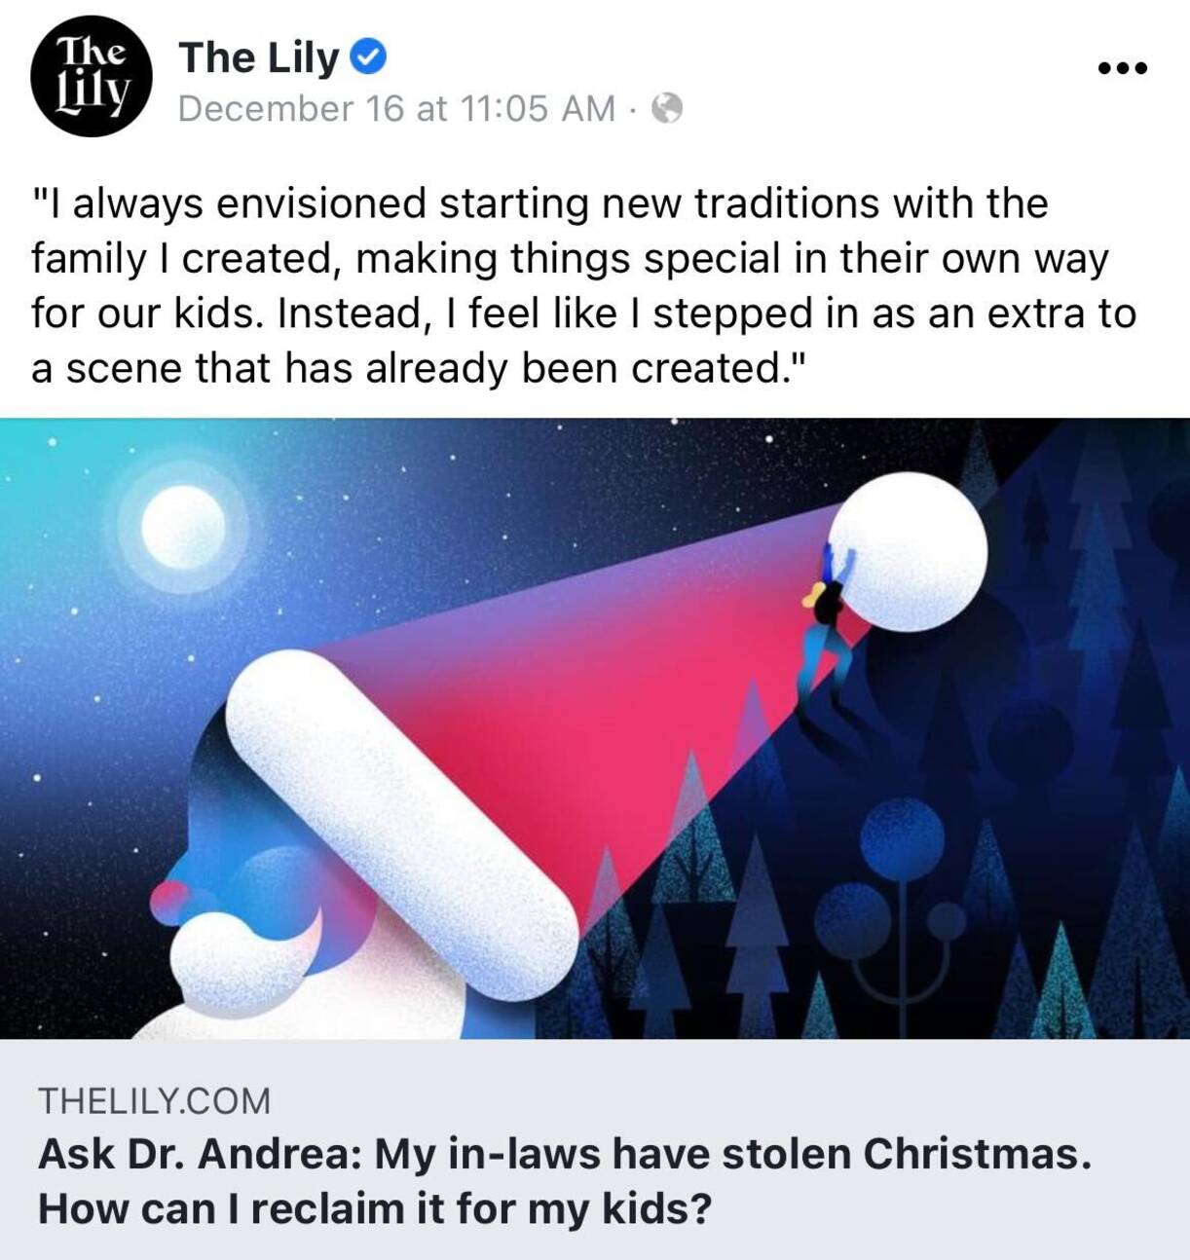
Task: Click the globe public-privacy icon
Action: [x=666, y=108]
